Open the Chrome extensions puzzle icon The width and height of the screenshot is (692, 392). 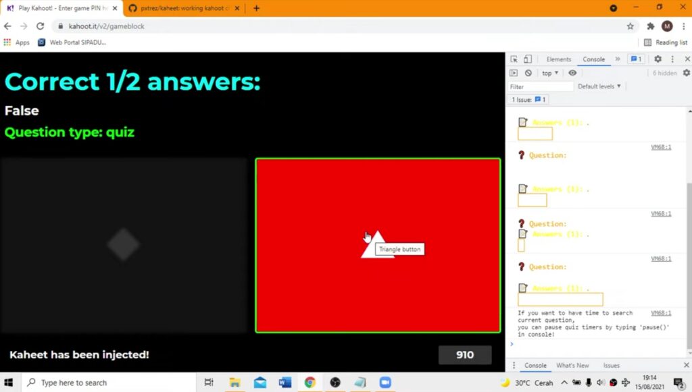pos(651,26)
